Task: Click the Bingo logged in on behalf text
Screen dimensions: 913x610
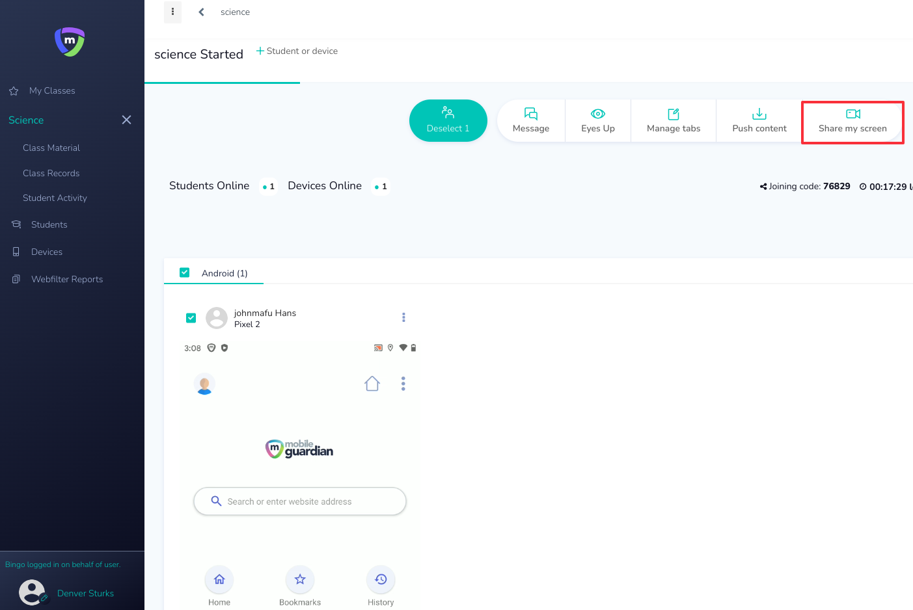Action: pyautogui.click(x=62, y=564)
